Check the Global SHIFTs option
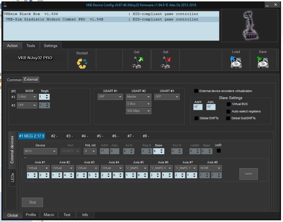 196,118
